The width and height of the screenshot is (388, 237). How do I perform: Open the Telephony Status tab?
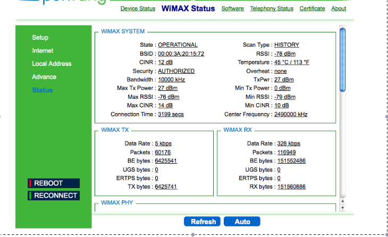pyautogui.click(x=271, y=9)
